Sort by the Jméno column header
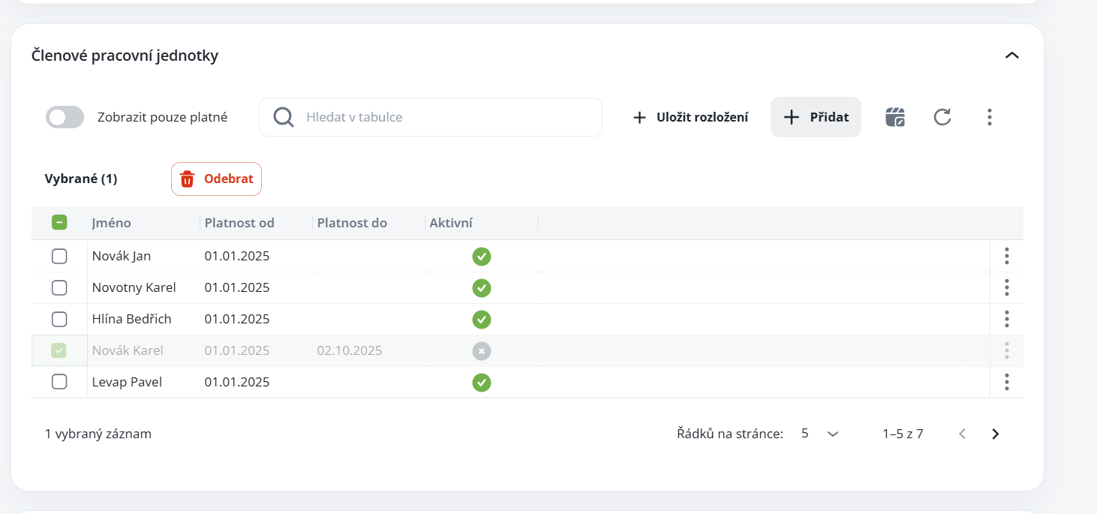 112,223
